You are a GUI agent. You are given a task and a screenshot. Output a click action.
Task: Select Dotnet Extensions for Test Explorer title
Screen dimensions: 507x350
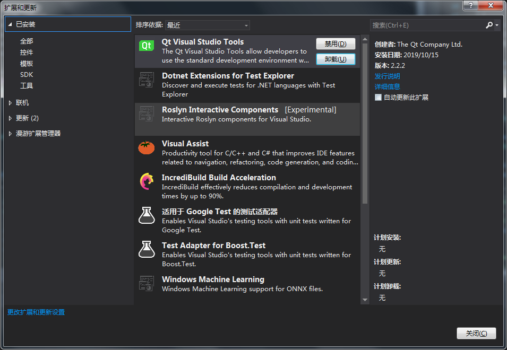pos(228,76)
